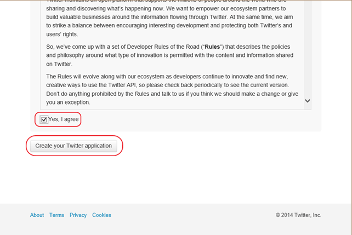352x235 pixels.
Task: Click the "© 2014 Twitter, Inc." copyright text
Action: [298, 215]
